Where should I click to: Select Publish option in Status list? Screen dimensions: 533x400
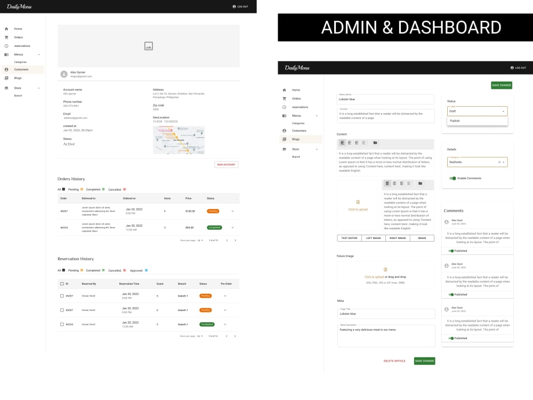[x=477, y=121]
